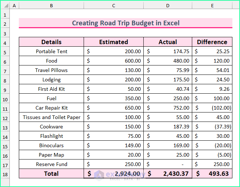Select Cookware's actual 187.39 cell
The width and height of the screenshot is (240, 187).
click(168, 127)
